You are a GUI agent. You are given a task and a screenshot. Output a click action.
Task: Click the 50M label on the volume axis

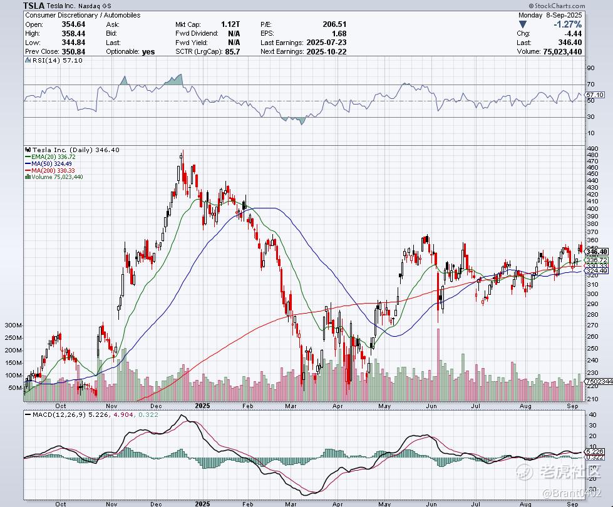click(x=14, y=388)
